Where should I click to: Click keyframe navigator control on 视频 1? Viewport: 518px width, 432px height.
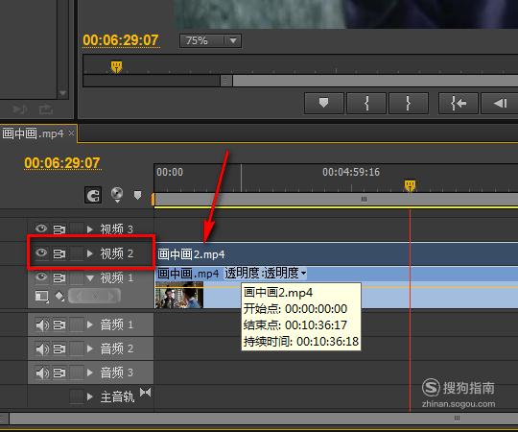click(x=94, y=296)
